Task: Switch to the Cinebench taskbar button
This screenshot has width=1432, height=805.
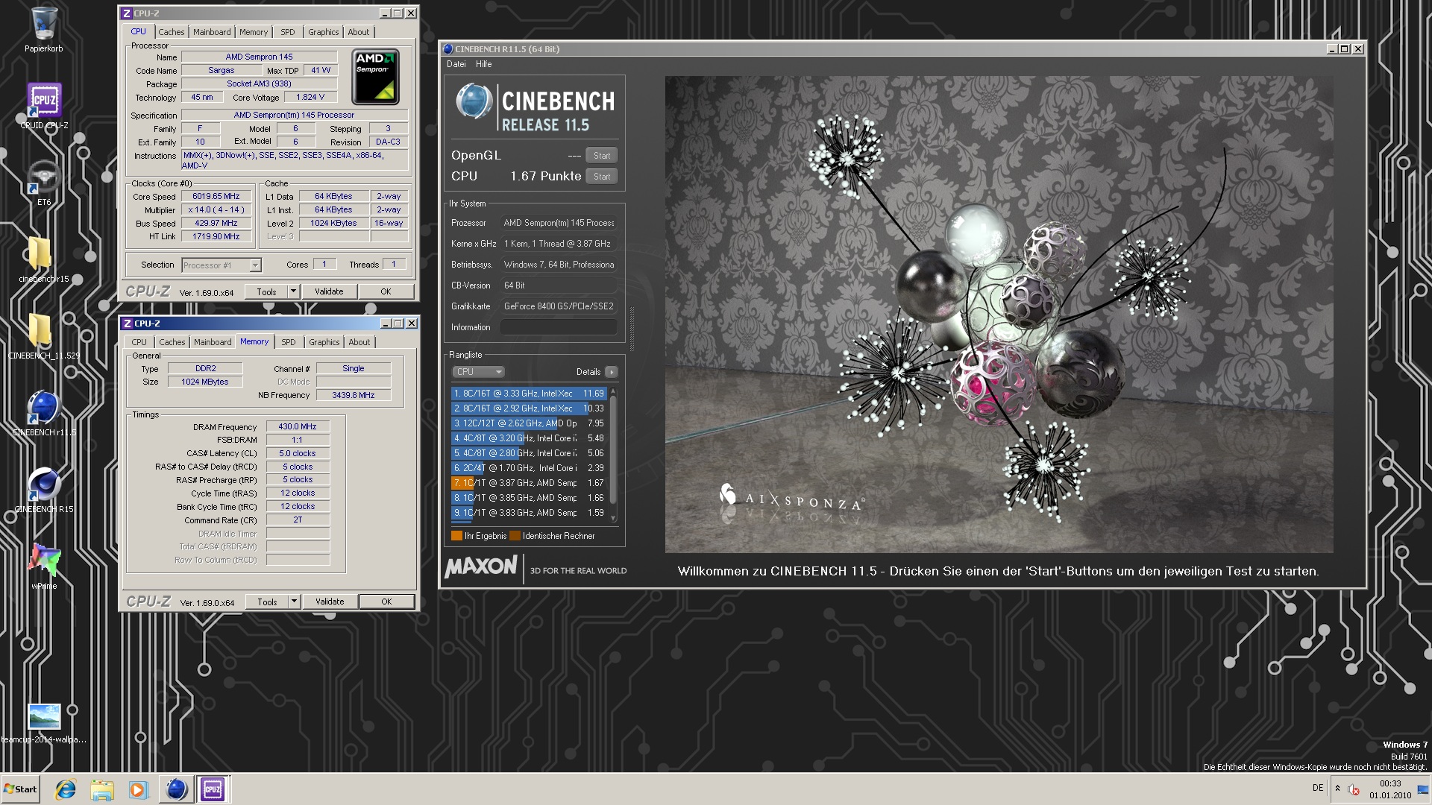Action: click(176, 789)
